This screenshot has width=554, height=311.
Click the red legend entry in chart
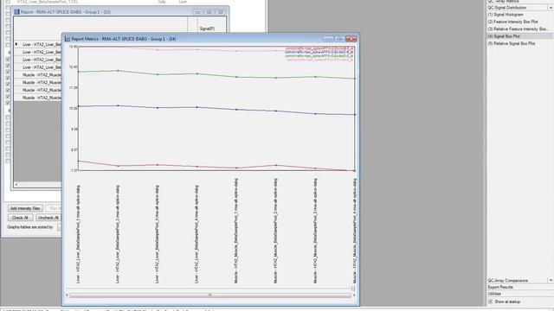(319, 48)
